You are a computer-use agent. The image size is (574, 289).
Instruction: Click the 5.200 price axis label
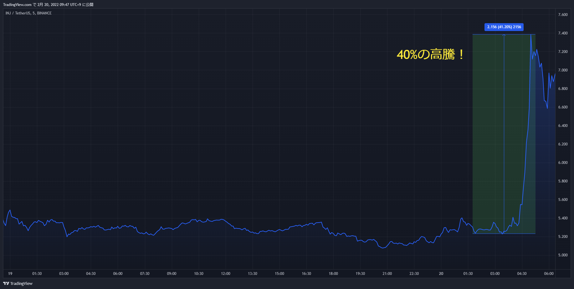tap(563, 237)
